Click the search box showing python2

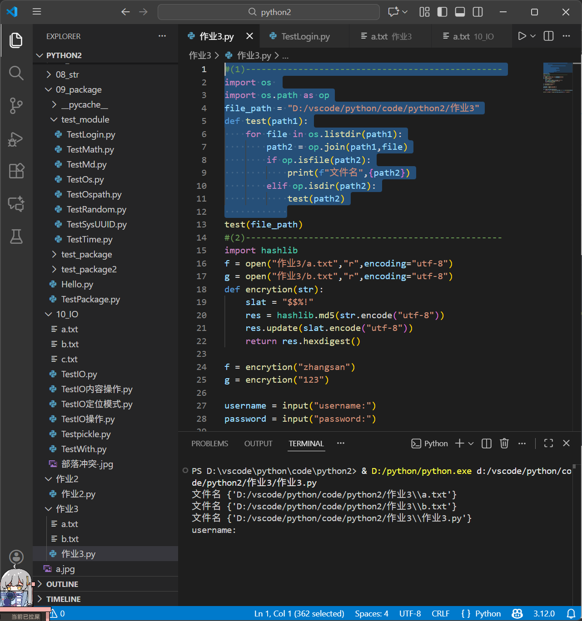point(269,12)
